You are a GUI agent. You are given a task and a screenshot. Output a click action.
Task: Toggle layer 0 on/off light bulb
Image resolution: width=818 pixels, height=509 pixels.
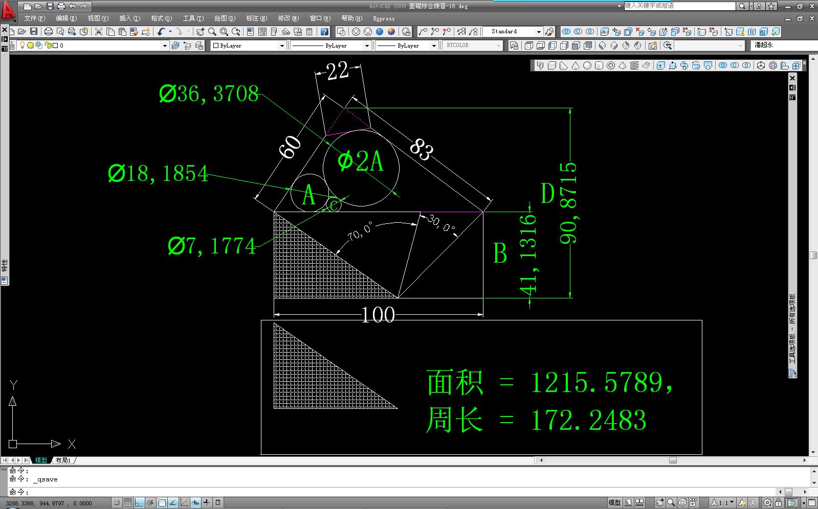click(22, 45)
